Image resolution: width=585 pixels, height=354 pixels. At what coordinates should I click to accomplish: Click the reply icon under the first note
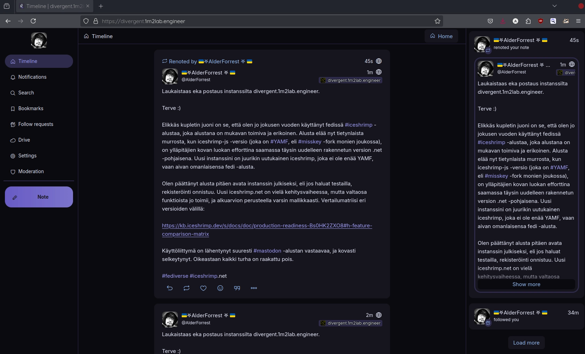(170, 288)
